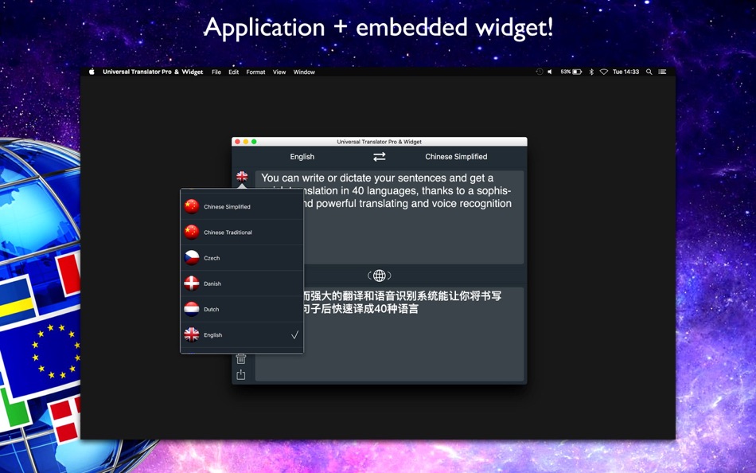Click the Danish flag icon

[x=192, y=283]
